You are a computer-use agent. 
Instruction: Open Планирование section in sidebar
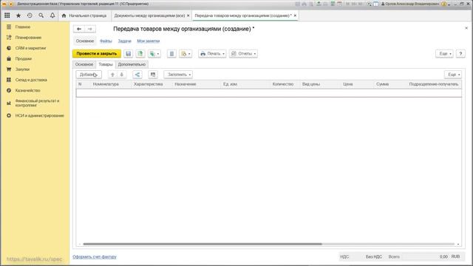point(28,38)
